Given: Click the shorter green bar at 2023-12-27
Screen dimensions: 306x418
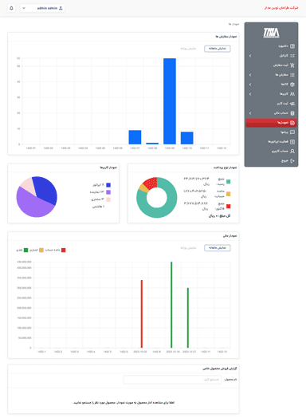Looking at the screenshot, I should pos(188,317).
